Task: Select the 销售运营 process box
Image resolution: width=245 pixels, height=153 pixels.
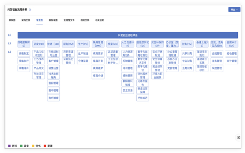Action: point(54,68)
